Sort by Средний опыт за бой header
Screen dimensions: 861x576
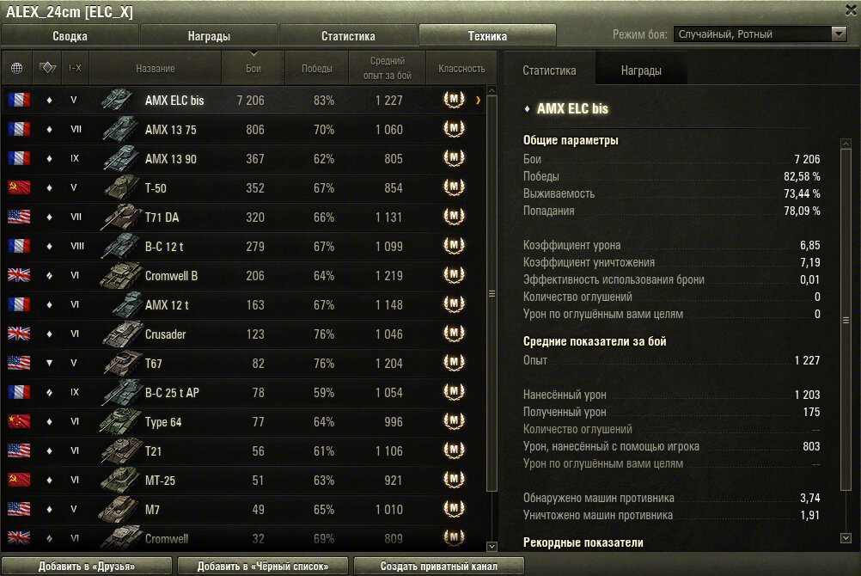388,68
